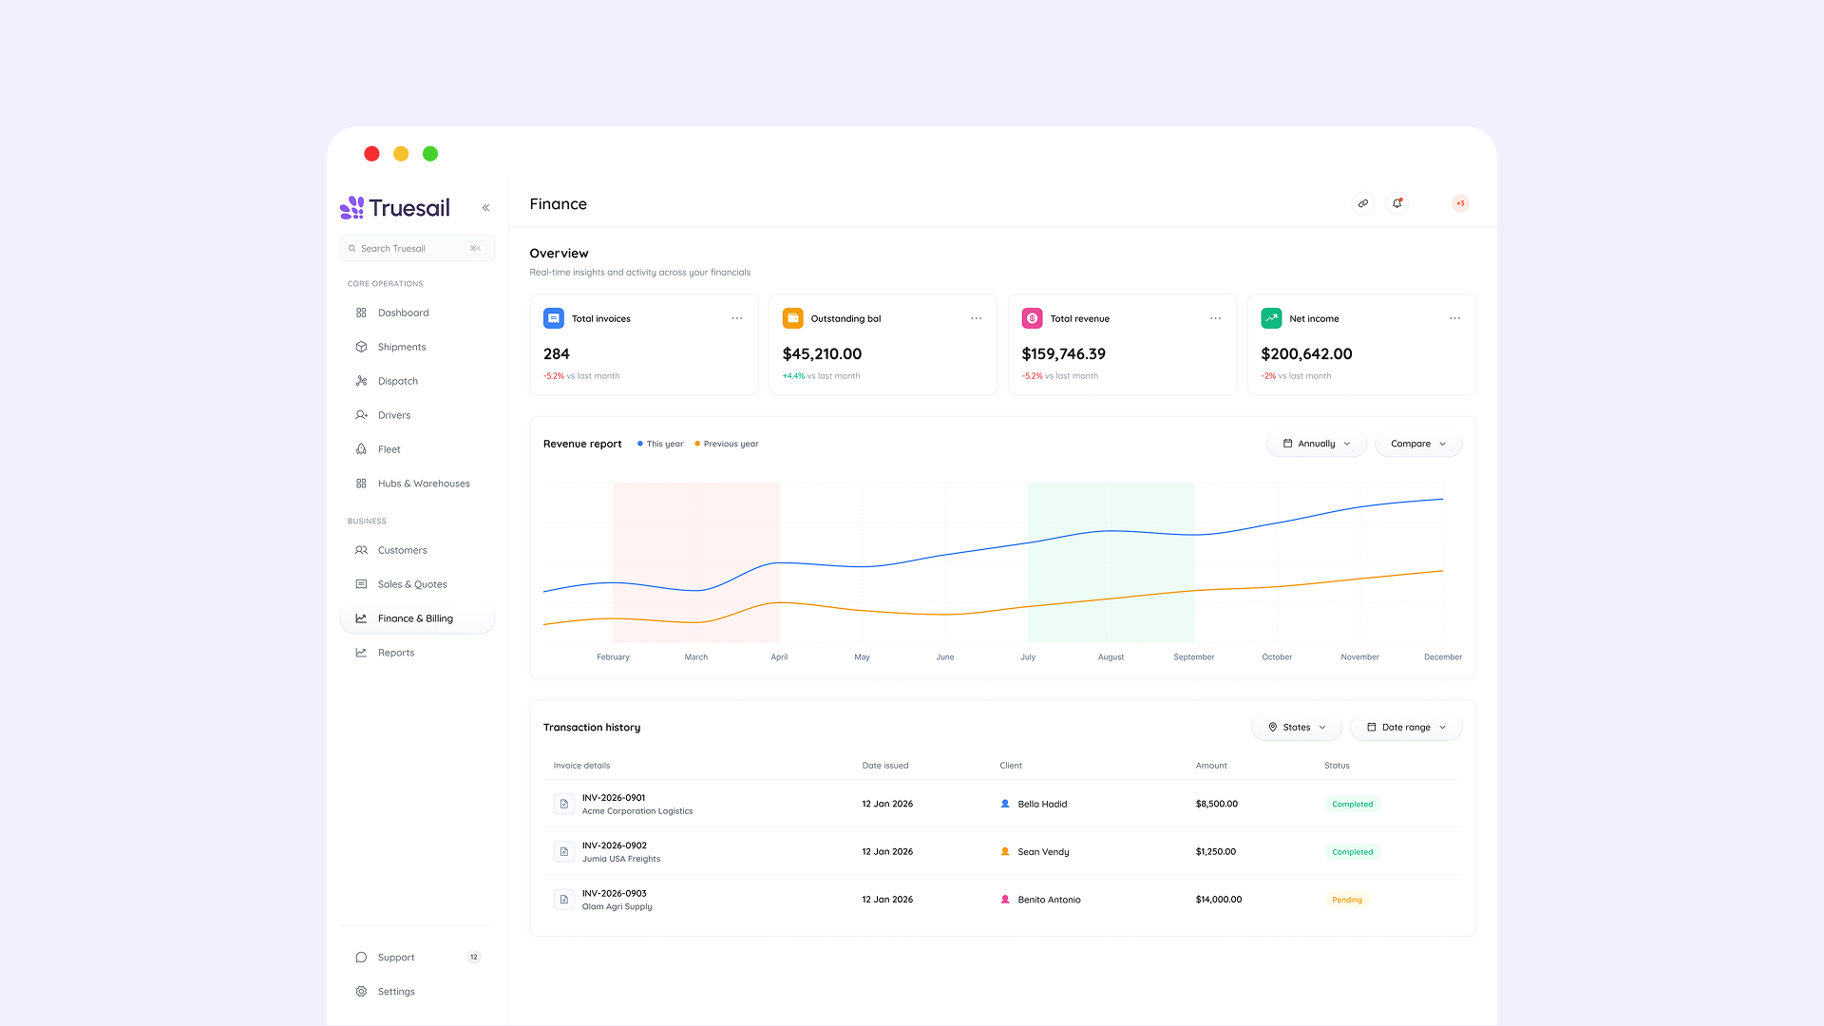
Task: Click the $14,000.00 amount
Action: coord(1219,900)
